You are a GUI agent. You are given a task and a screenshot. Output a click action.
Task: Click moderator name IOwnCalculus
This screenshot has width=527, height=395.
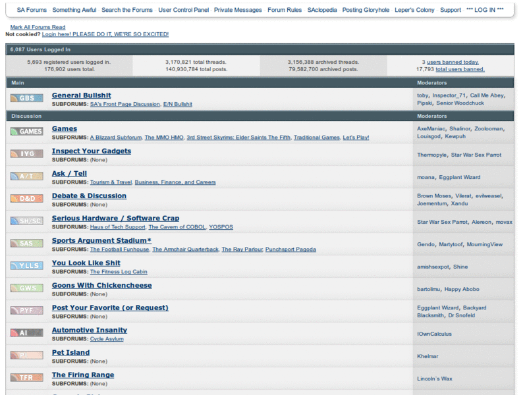434,334
